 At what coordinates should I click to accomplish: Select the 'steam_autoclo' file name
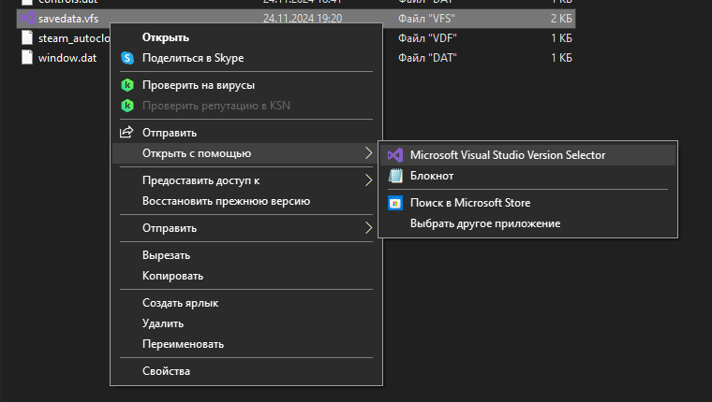[74, 38]
